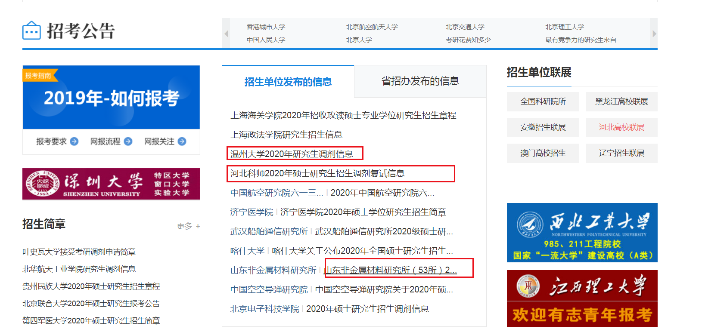The width and height of the screenshot is (705, 332).
Task: Open 山东非金属材料研究所（53所）article
Action: [x=390, y=270]
